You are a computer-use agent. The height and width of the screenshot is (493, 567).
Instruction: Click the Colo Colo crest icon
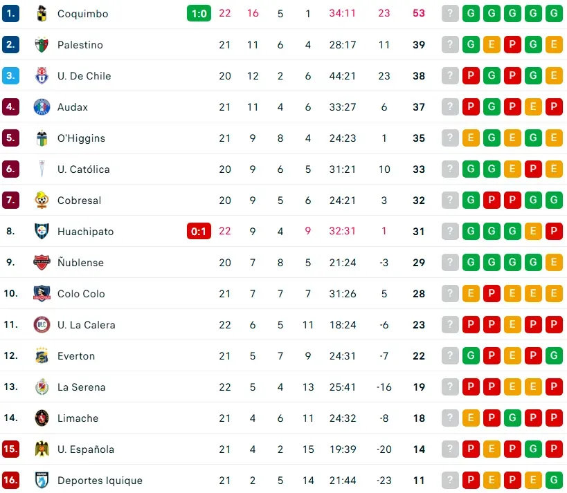[x=42, y=294]
